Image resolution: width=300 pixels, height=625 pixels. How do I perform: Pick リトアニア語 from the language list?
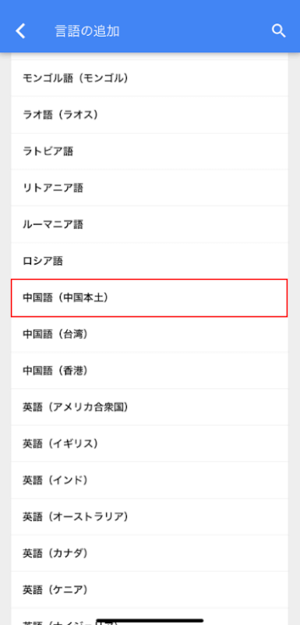click(150, 187)
